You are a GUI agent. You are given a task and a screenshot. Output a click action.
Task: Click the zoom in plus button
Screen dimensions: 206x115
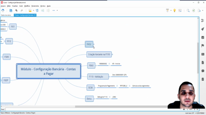194,109
